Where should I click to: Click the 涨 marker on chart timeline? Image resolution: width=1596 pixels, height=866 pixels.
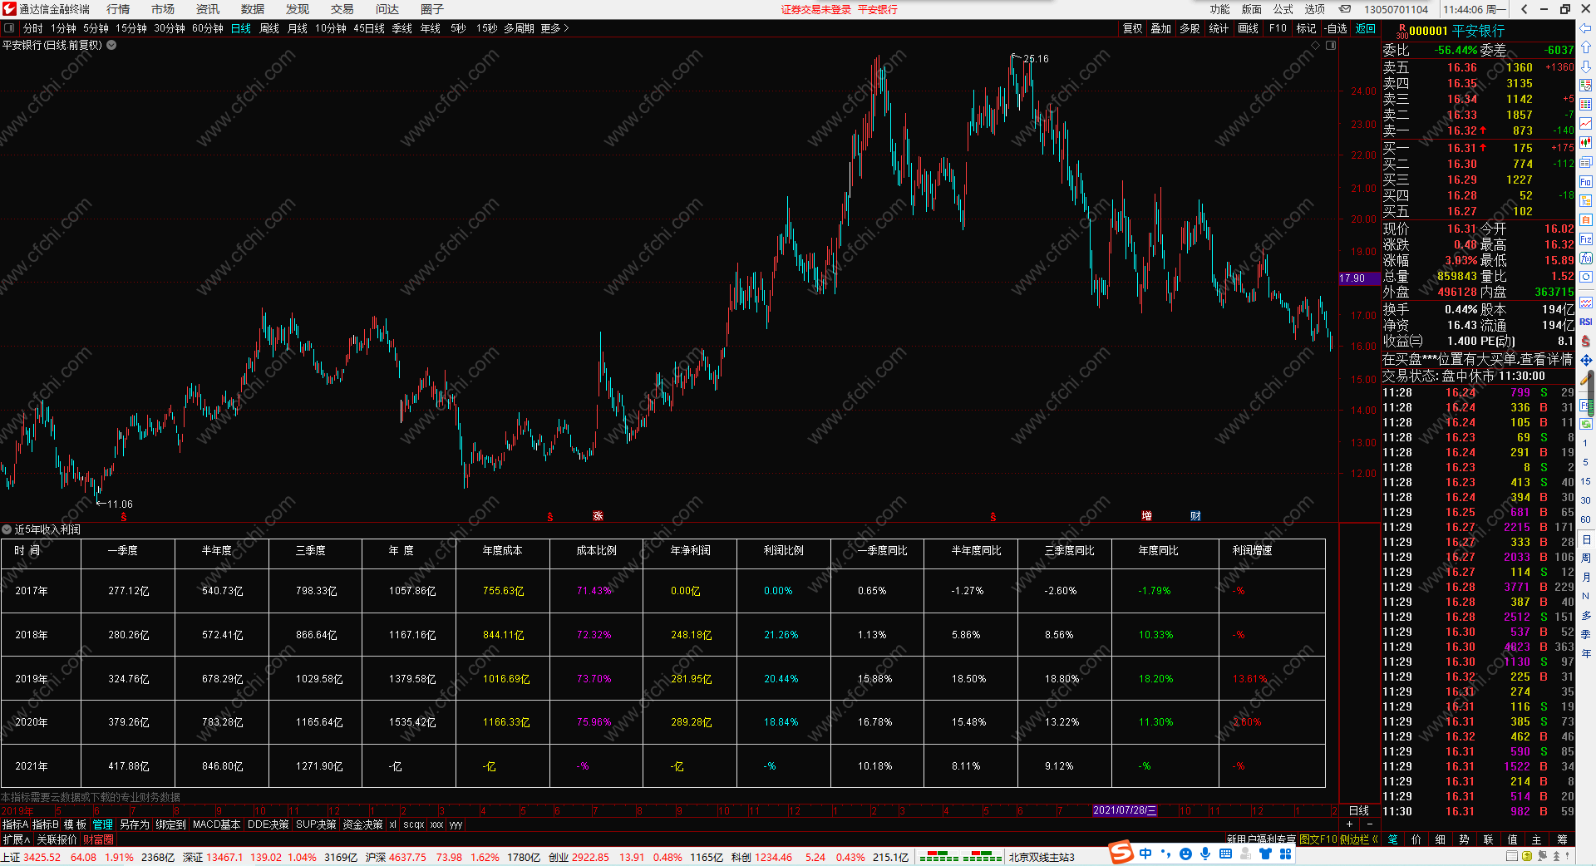[598, 516]
